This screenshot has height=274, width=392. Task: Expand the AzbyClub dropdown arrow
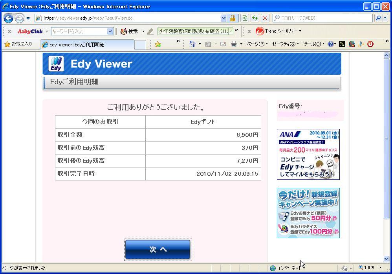[x=47, y=31]
